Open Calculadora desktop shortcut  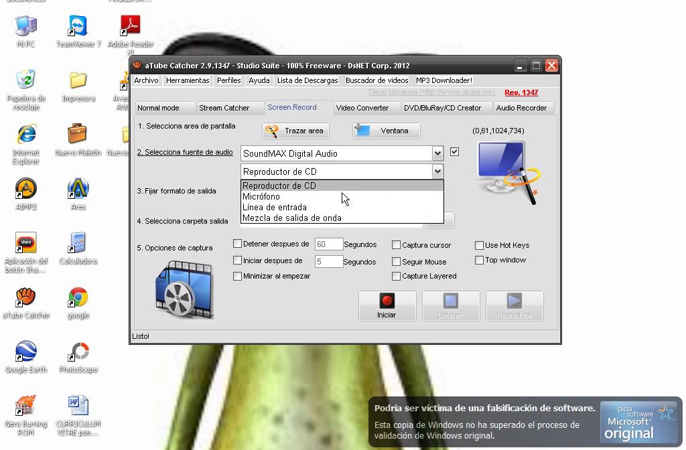pos(78,248)
